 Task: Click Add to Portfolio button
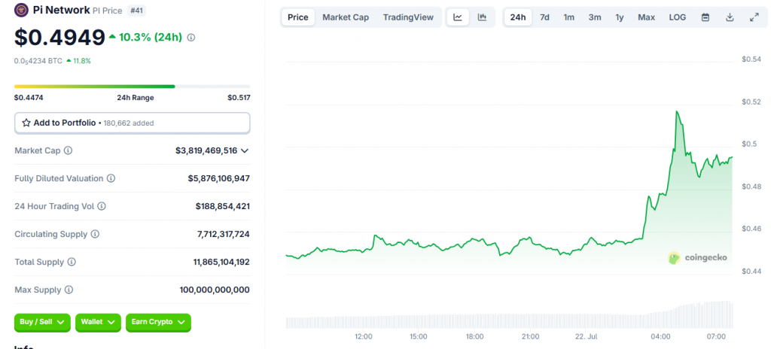[x=132, y=123]
